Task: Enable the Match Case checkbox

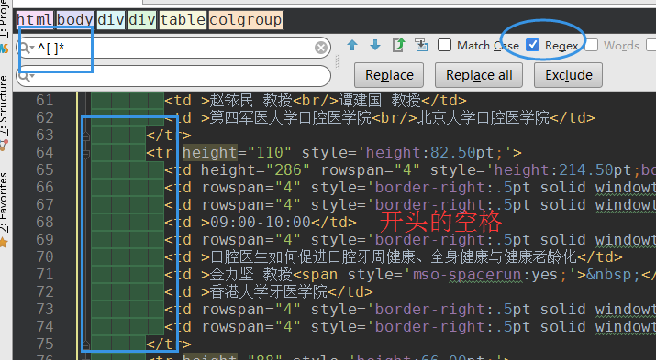Action: tap(444, 45)
